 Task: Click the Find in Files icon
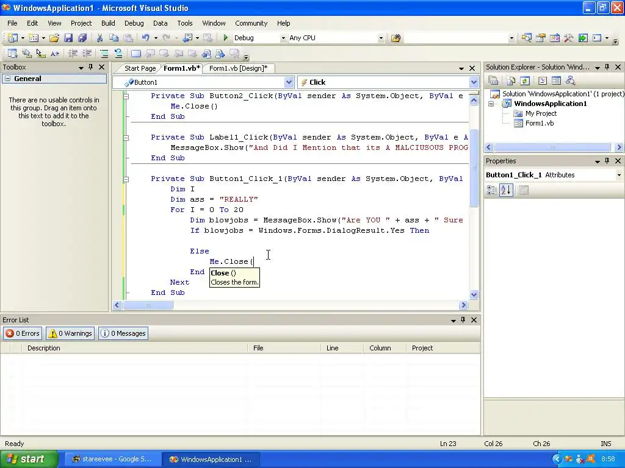click(x=396, y=38)
